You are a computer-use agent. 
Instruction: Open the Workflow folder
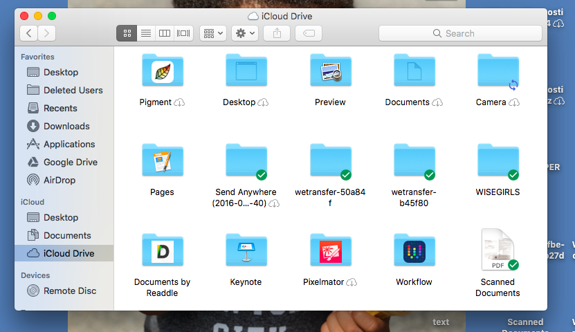[414, 250]
